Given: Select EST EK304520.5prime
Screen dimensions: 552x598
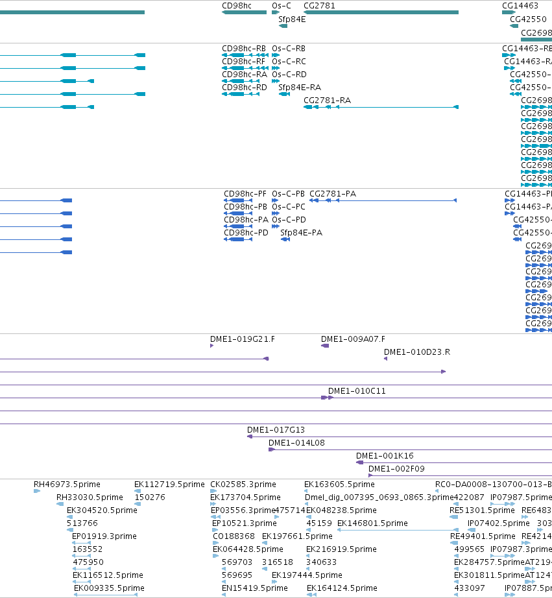Looking at the screenshot, I should click(x=102, y=510).
